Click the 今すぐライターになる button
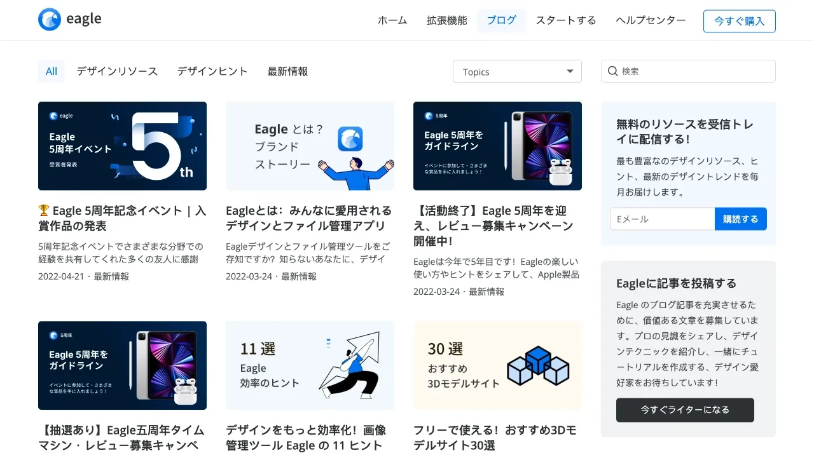This screenshot has height=453, width=814. 685,410
